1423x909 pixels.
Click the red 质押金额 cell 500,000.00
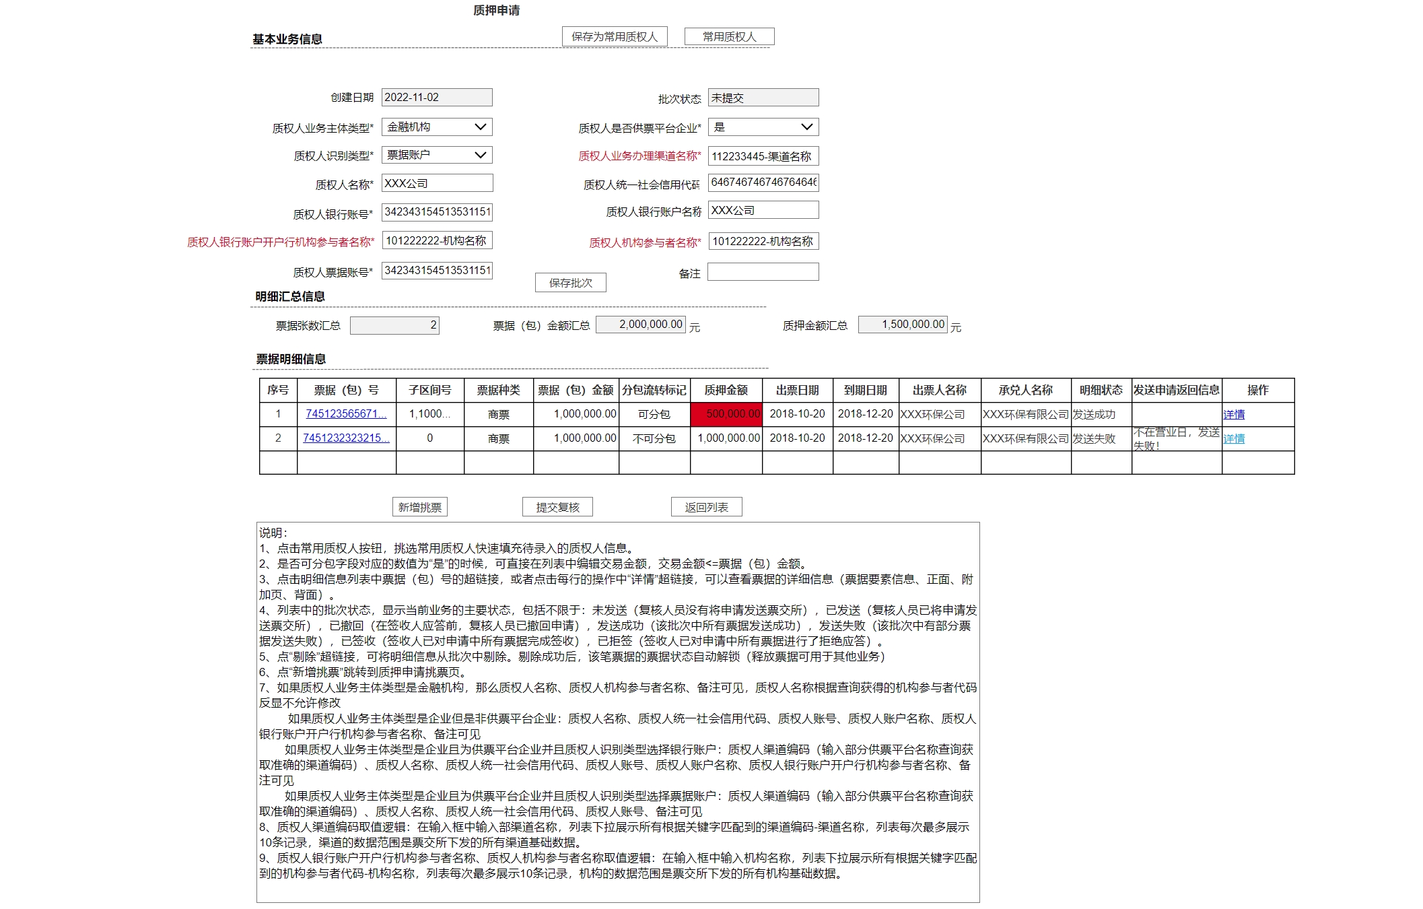coord(726,414)
